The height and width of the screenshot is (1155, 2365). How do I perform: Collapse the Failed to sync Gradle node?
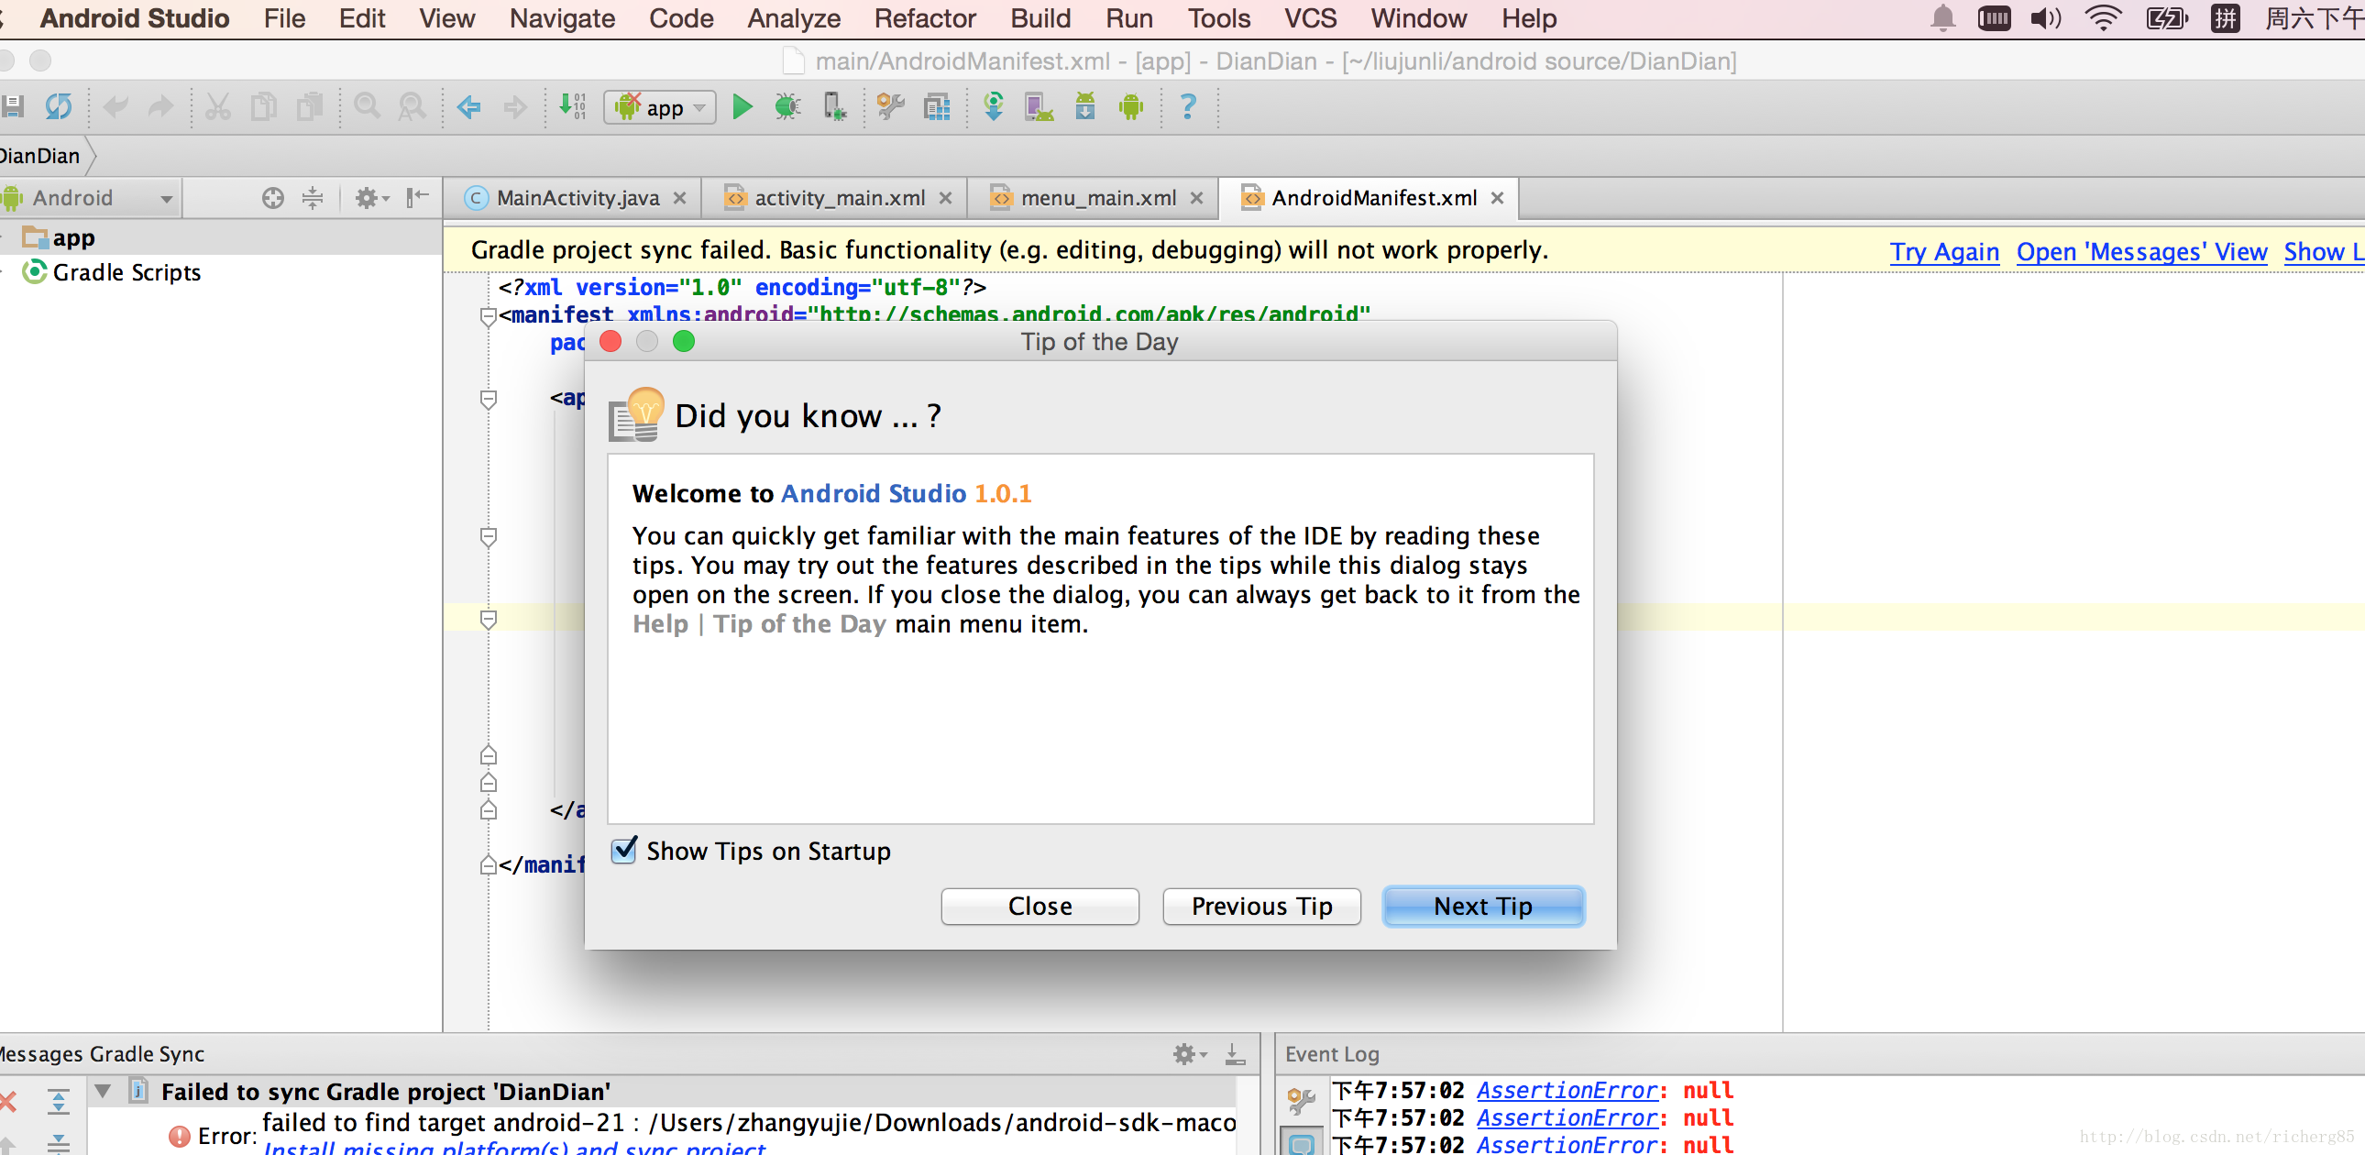[x=103, y=1091]
